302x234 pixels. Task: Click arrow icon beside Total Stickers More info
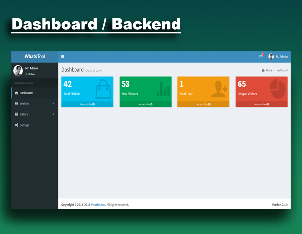(x=94, y=104)
